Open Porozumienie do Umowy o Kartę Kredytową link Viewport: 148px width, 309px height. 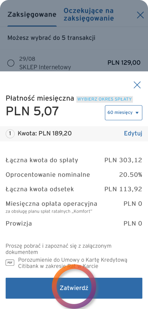[73, 263]
